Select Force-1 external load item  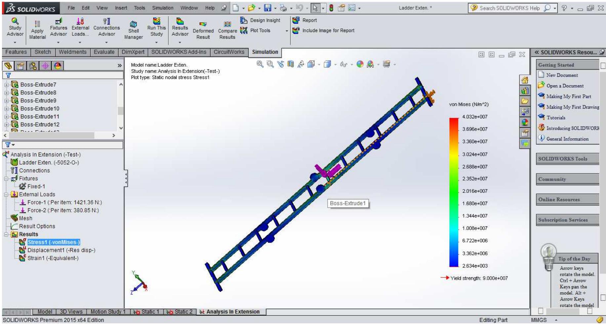click(x=64, y=202)
